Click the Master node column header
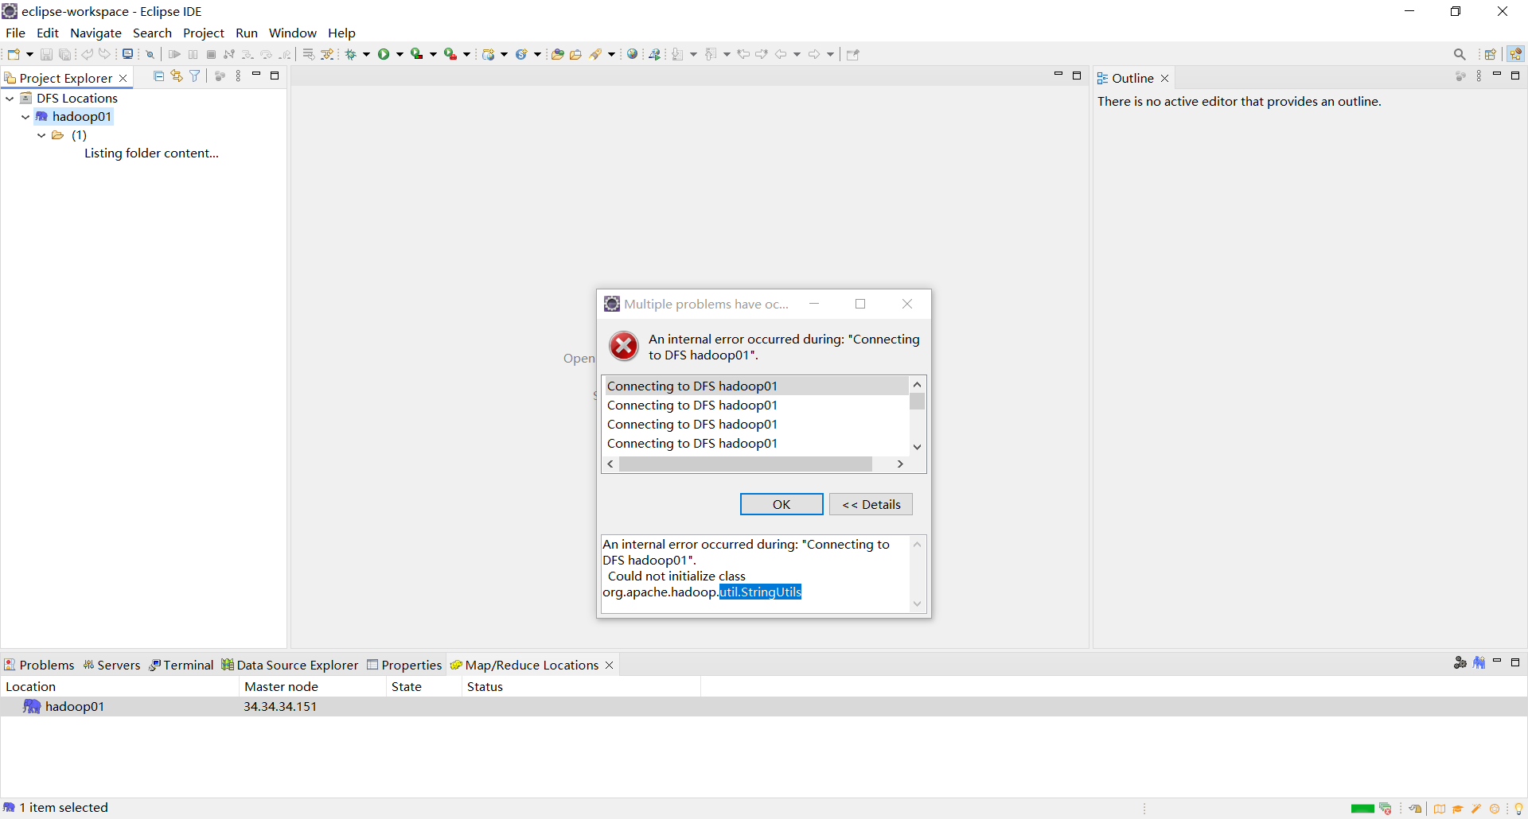The image size is (1528, 819). pos(312,686)
